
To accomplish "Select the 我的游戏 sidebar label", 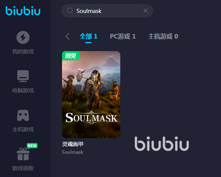I will point(23,51).
